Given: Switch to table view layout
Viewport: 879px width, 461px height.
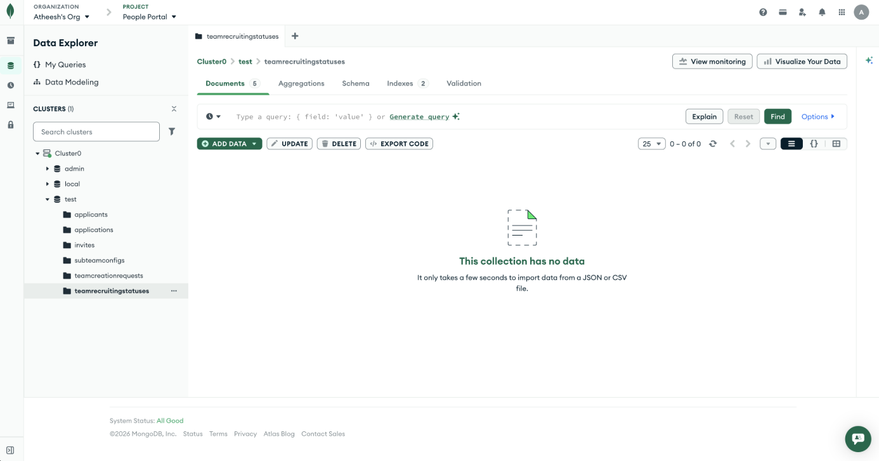Looking at the screenshot, I should click(x=837, y=143).
